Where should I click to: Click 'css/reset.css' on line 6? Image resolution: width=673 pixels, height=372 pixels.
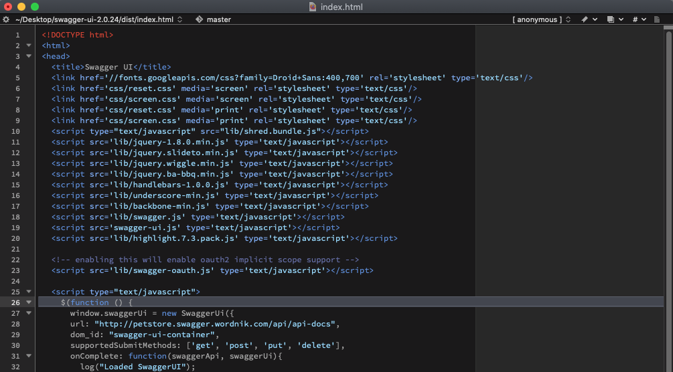click(x=140, y=88)
